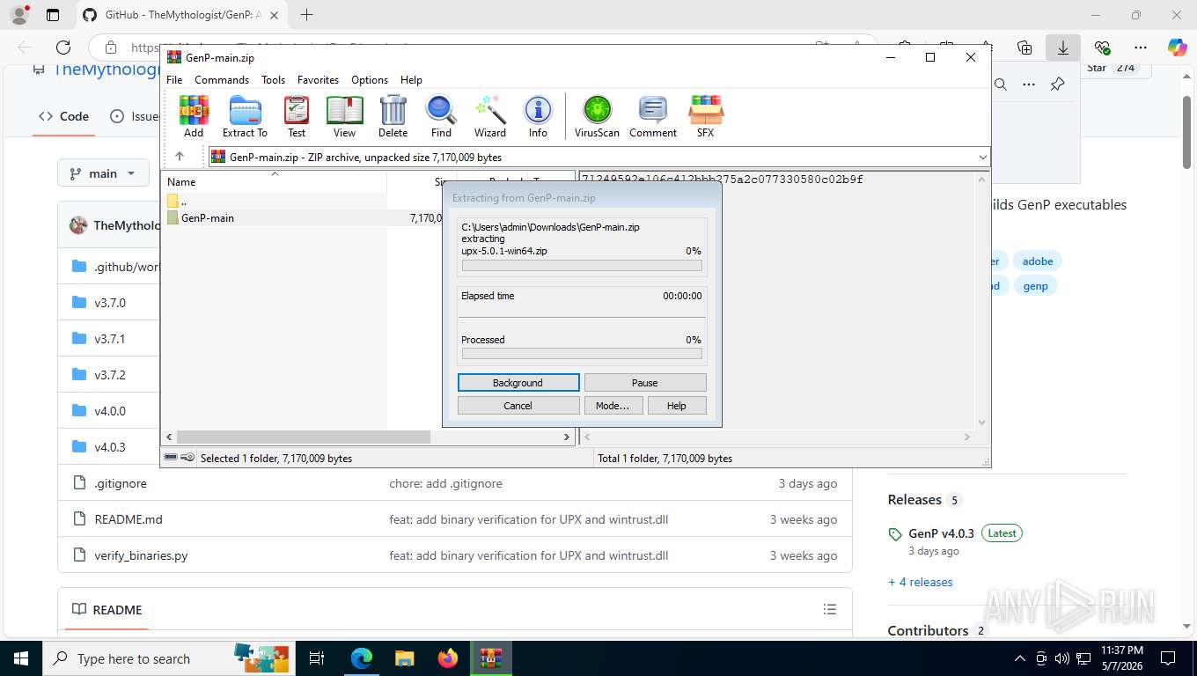
Task: Click the Add toolbar icon in WinRAR
Action: (x=194, y=116)
